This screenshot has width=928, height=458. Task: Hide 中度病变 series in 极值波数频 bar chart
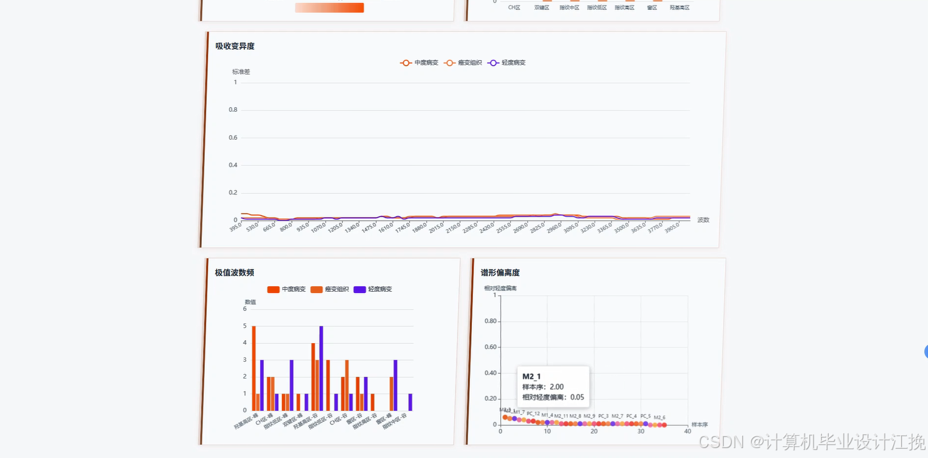point(286,289)
